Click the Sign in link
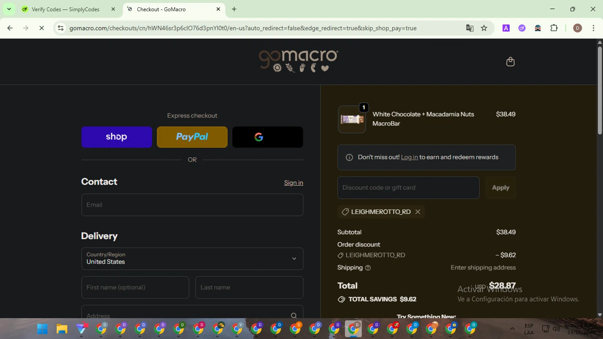The width and height of the screenshot is (603, 339). click(x=293, y=183)
